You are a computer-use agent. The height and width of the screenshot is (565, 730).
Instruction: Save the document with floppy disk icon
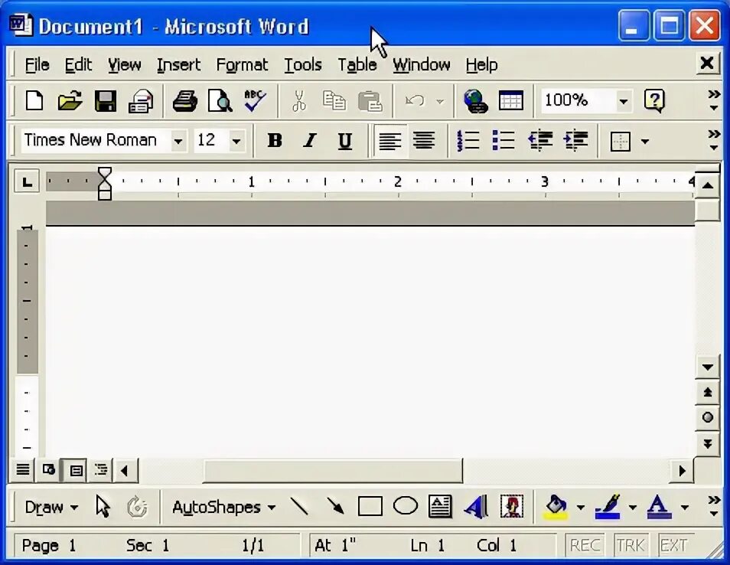click(x=106, y=100)
